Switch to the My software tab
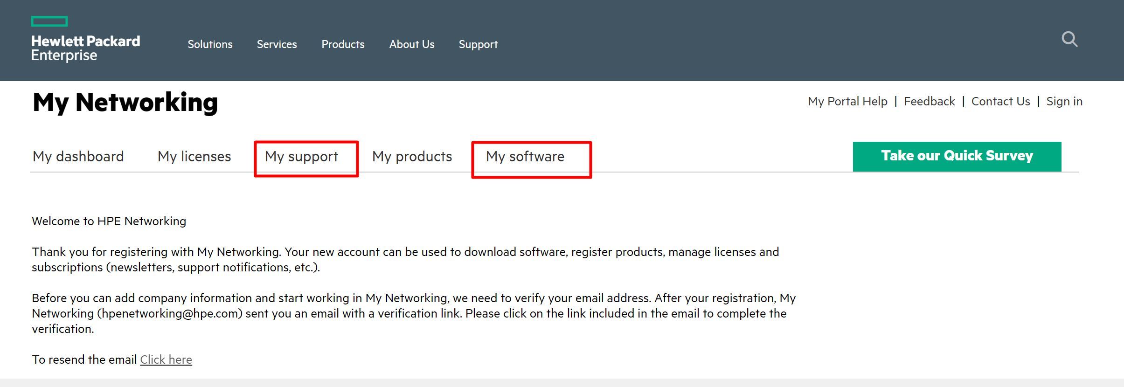The height and width of the screenshot is (387, 1124). coord(525,157)
